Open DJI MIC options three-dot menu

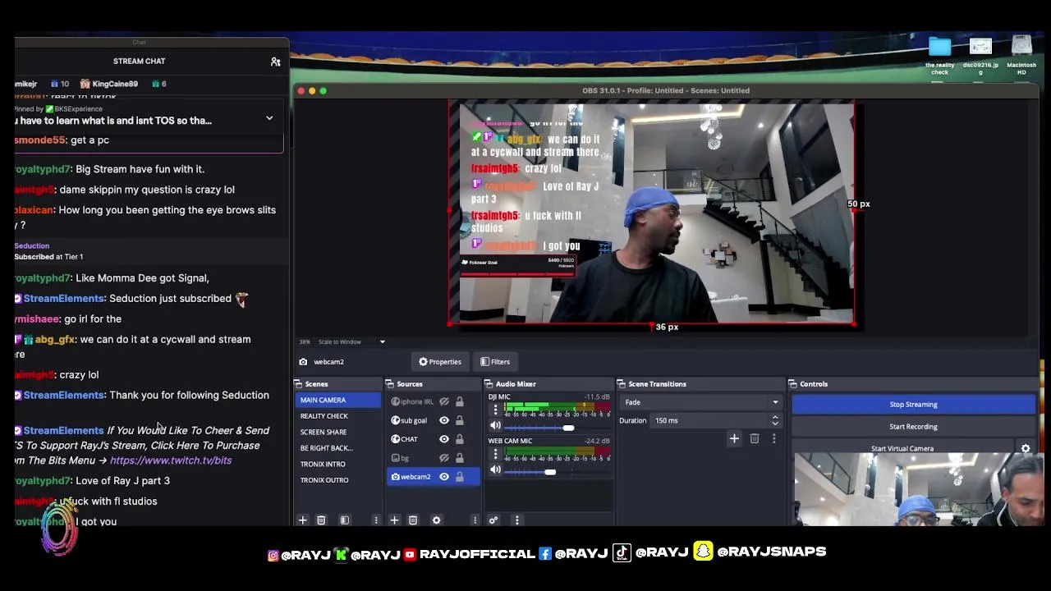pos(495,410)
